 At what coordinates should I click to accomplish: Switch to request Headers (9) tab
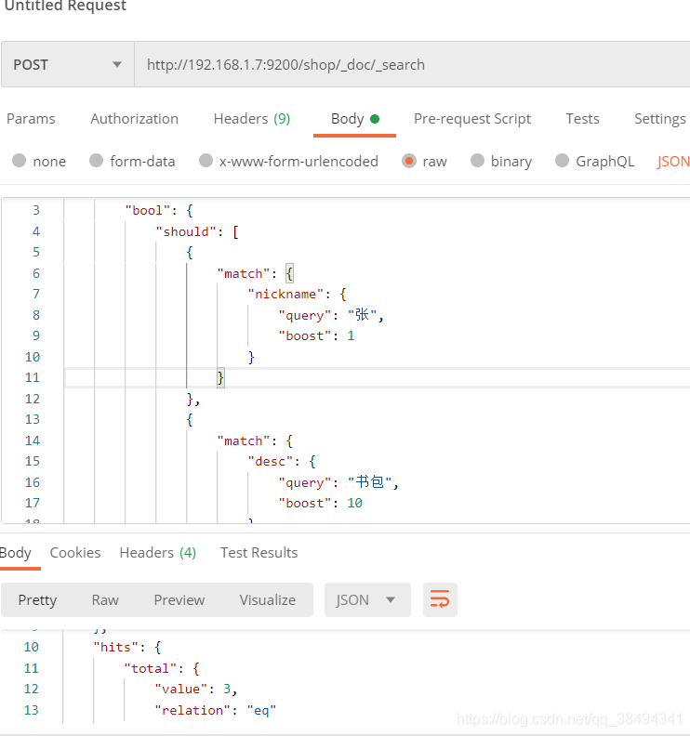tap(251, 119)
